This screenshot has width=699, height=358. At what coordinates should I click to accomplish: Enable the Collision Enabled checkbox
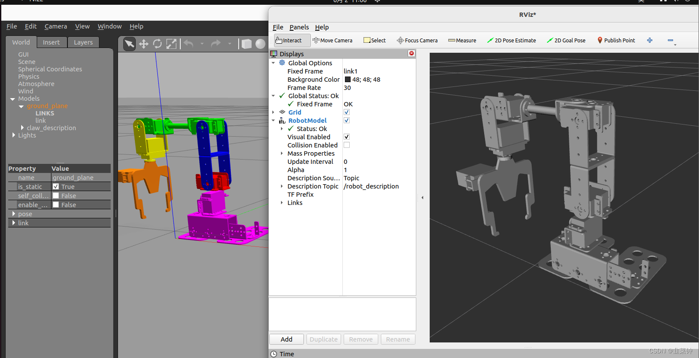[347, 145]
